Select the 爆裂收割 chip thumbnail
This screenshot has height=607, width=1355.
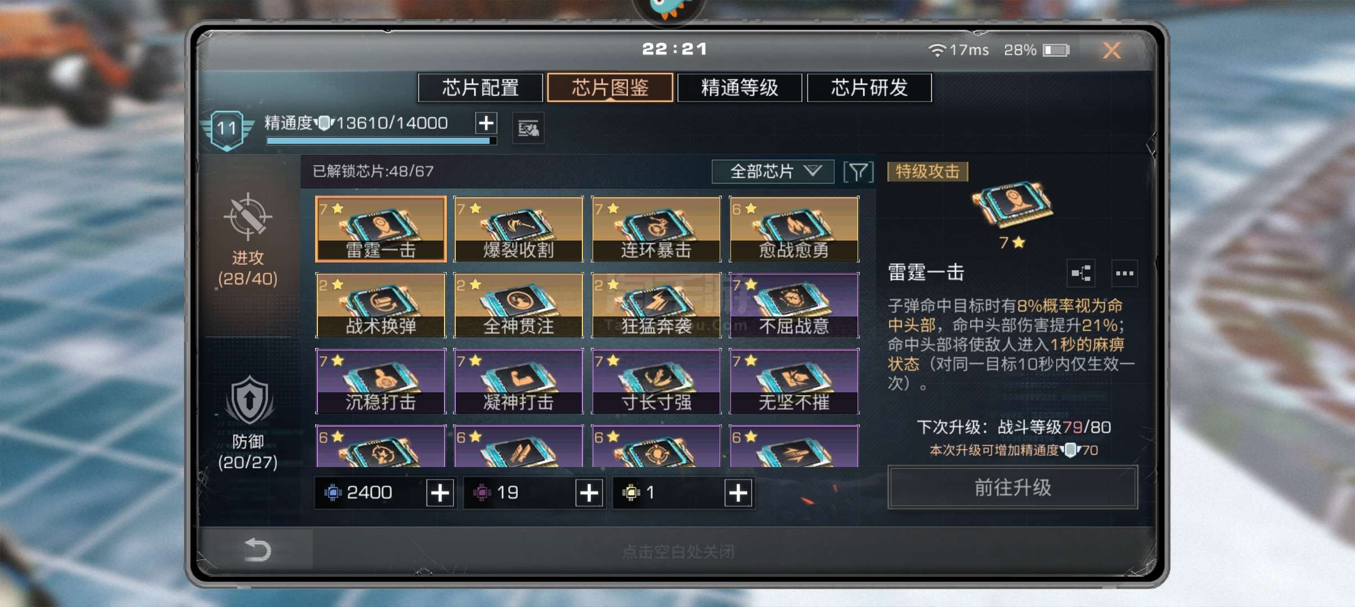pyautogui.click(x=518, y=229)
